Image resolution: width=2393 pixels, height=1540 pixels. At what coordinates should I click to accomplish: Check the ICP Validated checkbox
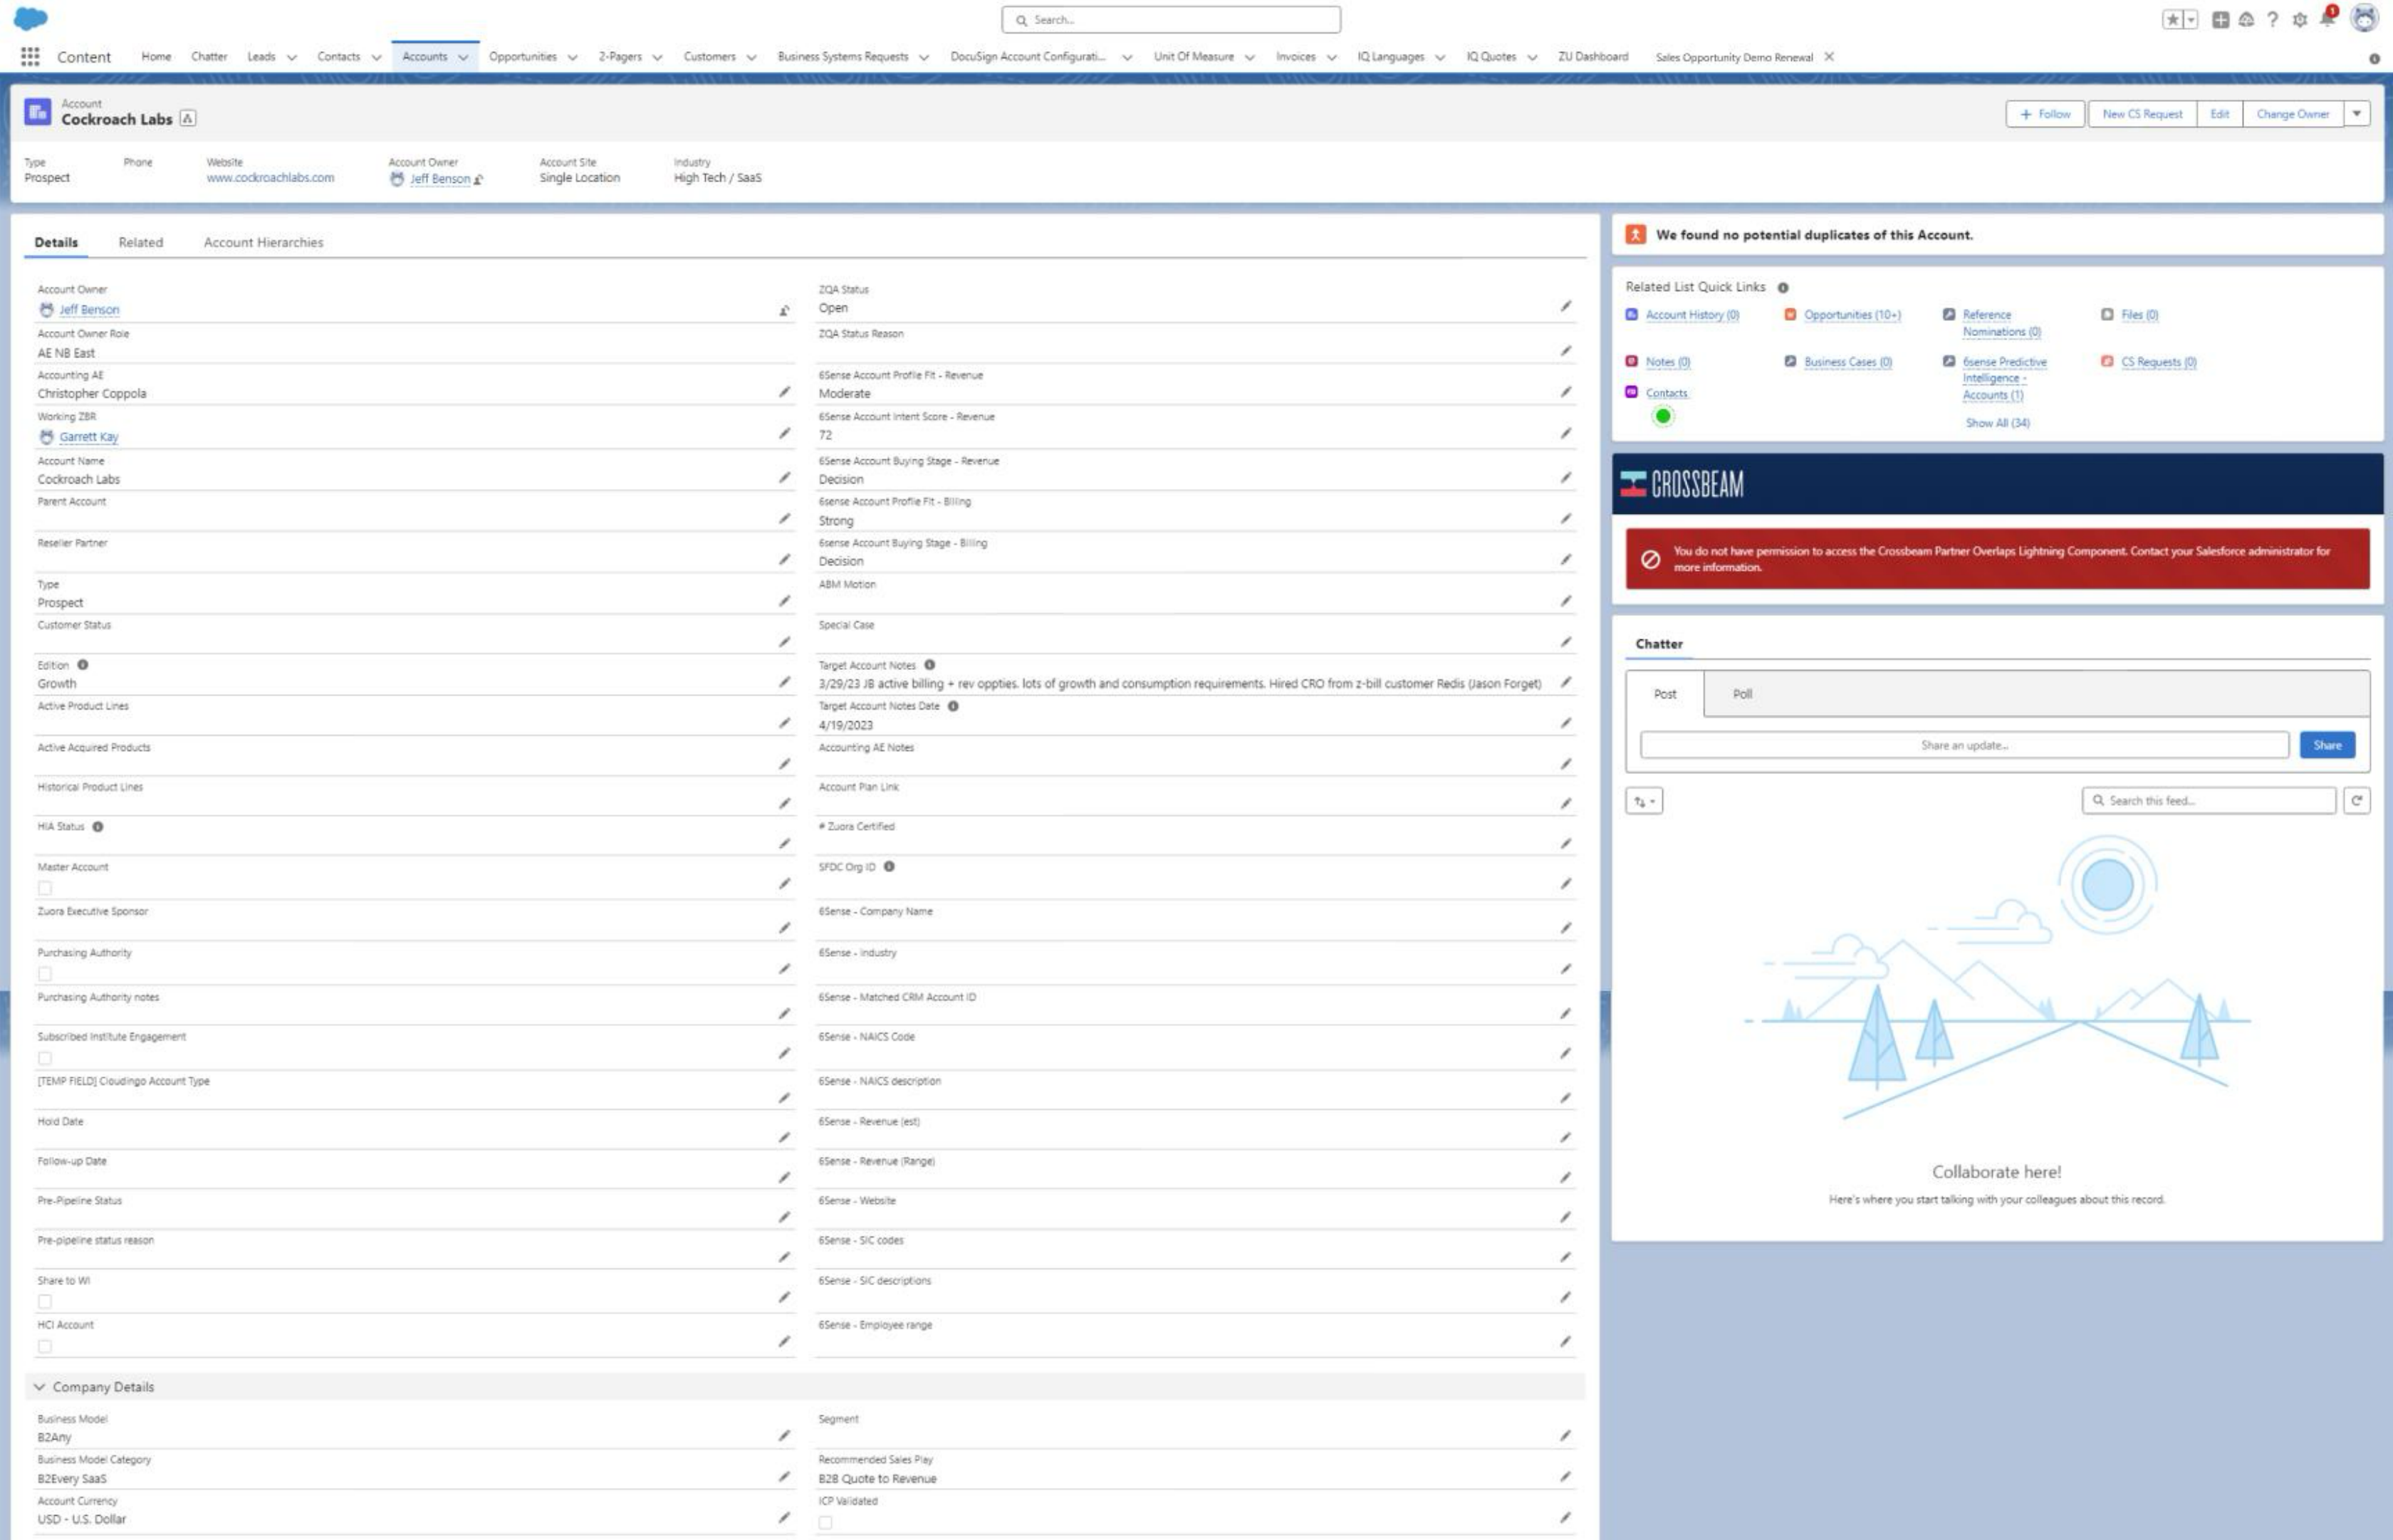pyautogui.click(x=825, y=1521)
